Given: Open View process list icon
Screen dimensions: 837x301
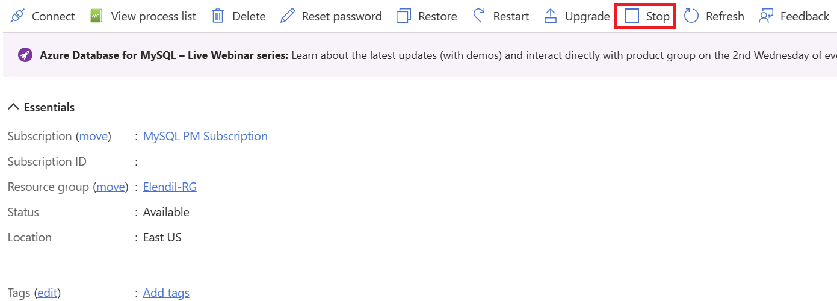Looking at the screenshot, I should coord(96,16).
